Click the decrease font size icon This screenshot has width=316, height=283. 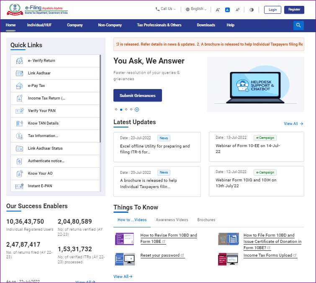[218, 10]
